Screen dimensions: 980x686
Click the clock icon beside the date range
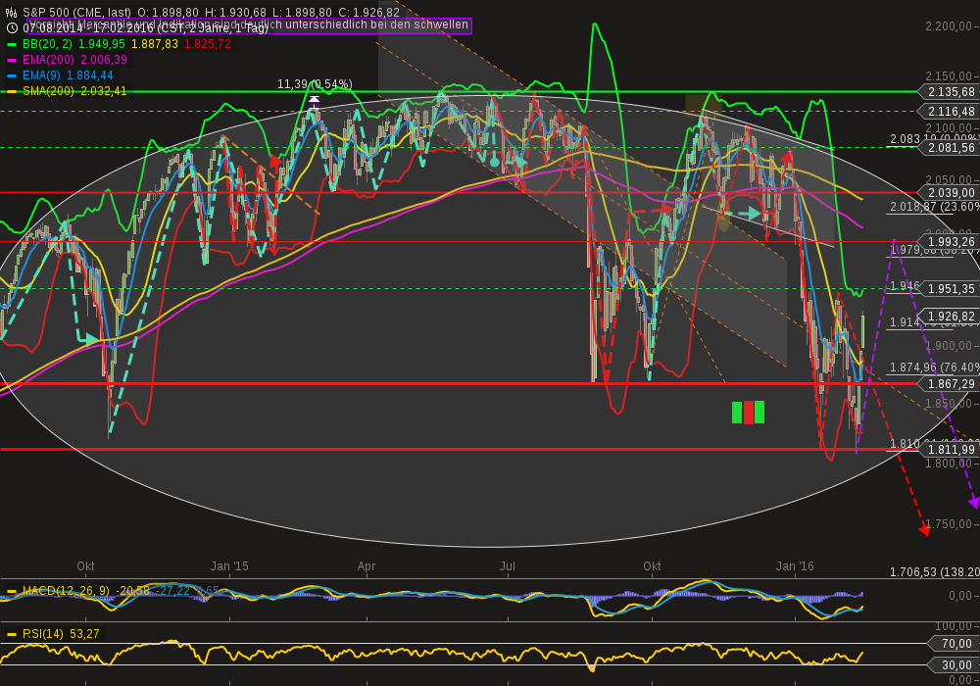tap(11, 28)
